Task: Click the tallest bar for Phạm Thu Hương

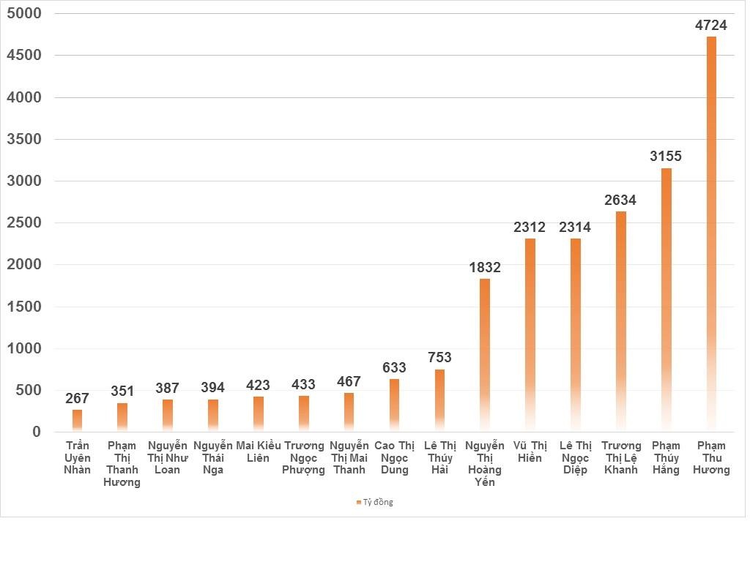Action: (711, 234)
